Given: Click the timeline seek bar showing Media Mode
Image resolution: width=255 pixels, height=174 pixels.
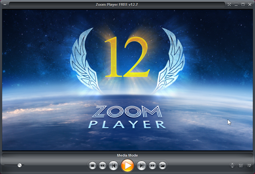Looking at the screenshot, I should [x=127, y=155].
